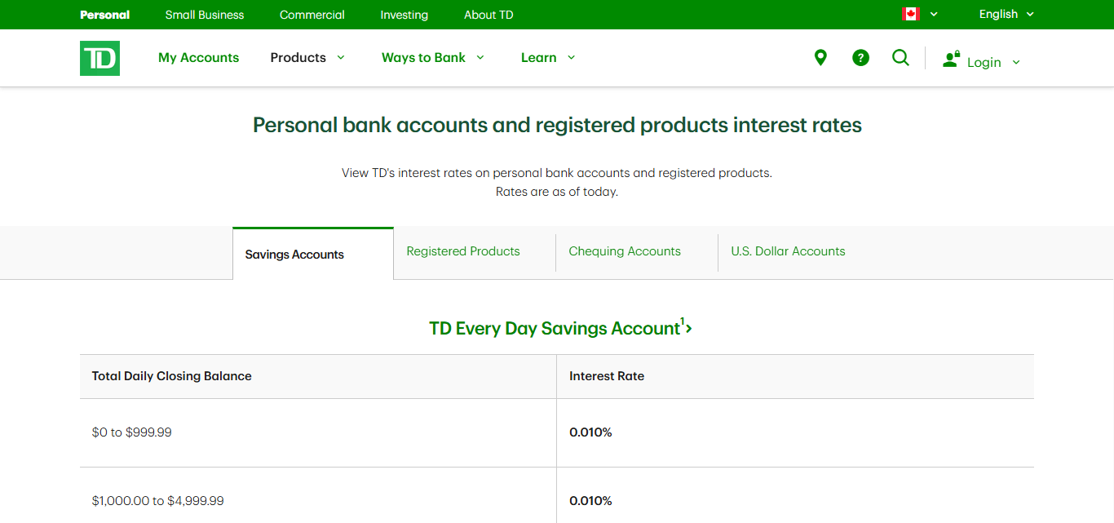Switch to Commercial section
The image size is (1114, 523).
312,15
